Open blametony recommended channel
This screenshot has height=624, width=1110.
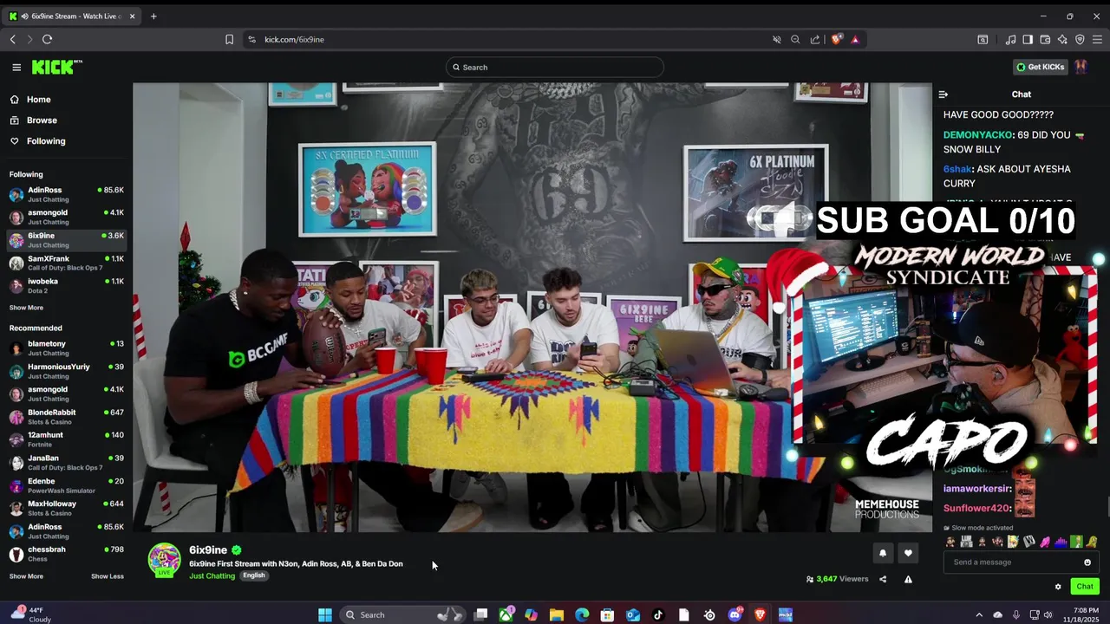67,348
